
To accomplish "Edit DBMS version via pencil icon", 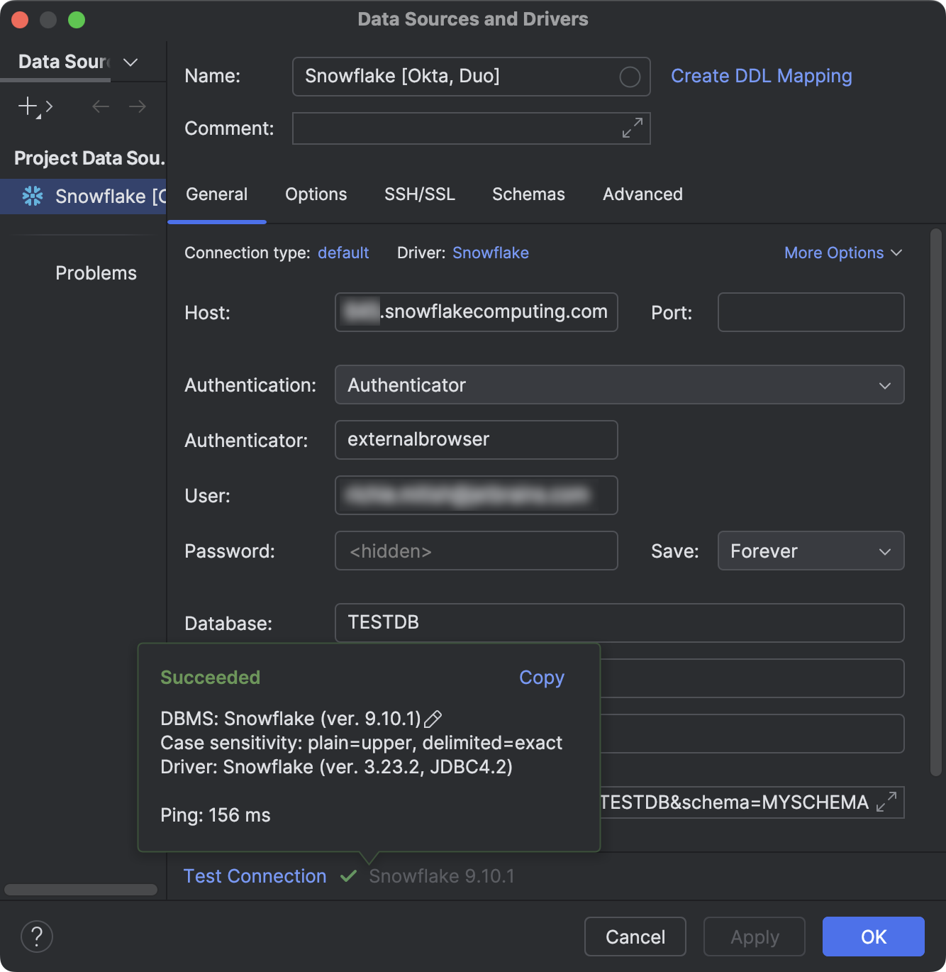I will [x=433, y=719].
